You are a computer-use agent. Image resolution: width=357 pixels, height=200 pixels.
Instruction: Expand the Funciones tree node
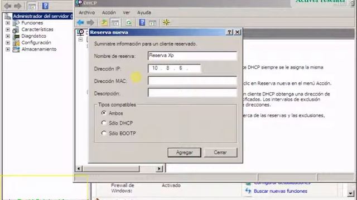8,23
